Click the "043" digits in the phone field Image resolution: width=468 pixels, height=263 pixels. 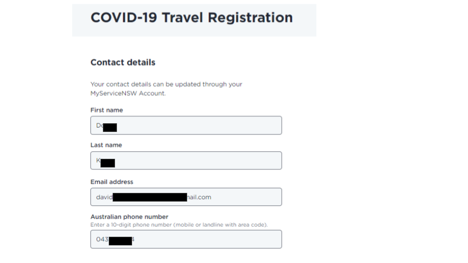point(102,239)
